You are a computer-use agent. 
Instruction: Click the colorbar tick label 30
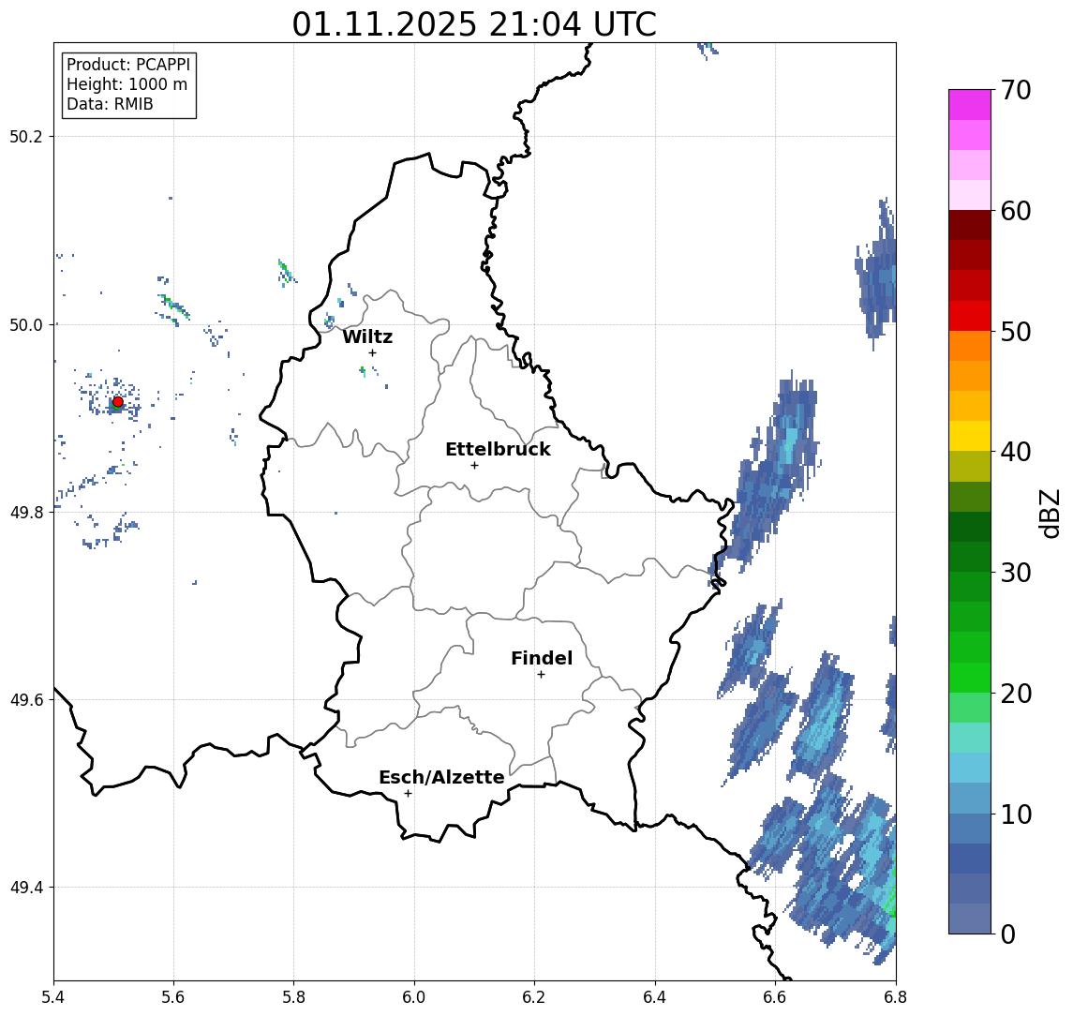1016,573
